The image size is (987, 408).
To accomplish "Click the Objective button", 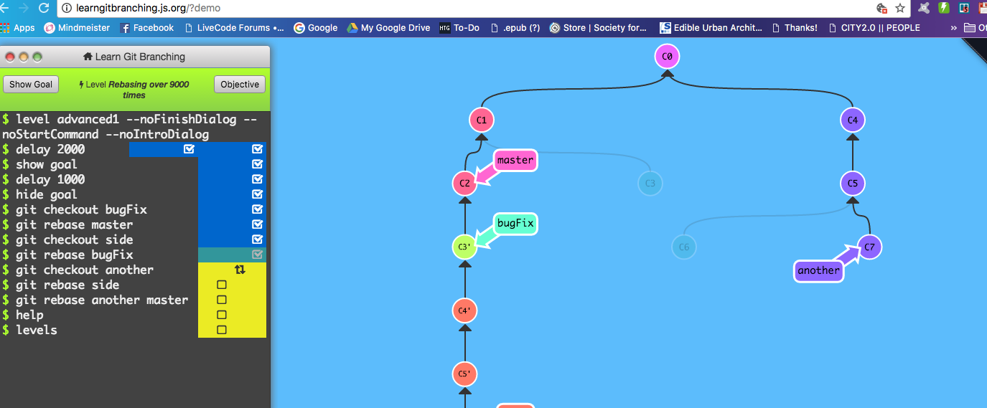I will click(x=240, y=85).
